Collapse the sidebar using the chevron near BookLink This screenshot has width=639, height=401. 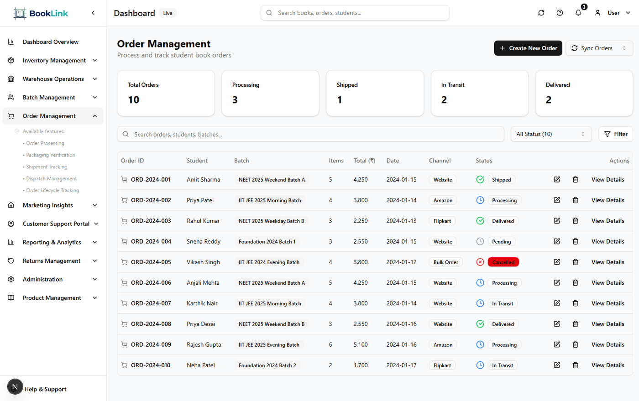93,13
